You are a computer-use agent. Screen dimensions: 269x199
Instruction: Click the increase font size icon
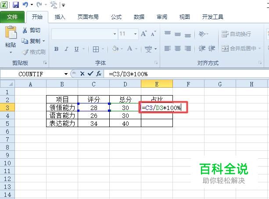pyautogui.click(x=144, y=34)
